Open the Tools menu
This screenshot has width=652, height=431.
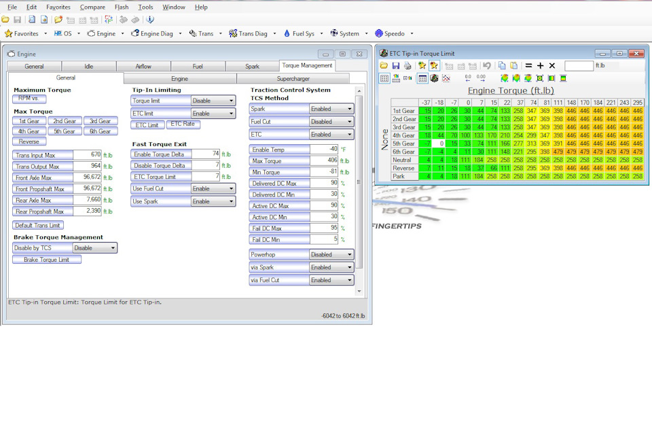[145, 7]
